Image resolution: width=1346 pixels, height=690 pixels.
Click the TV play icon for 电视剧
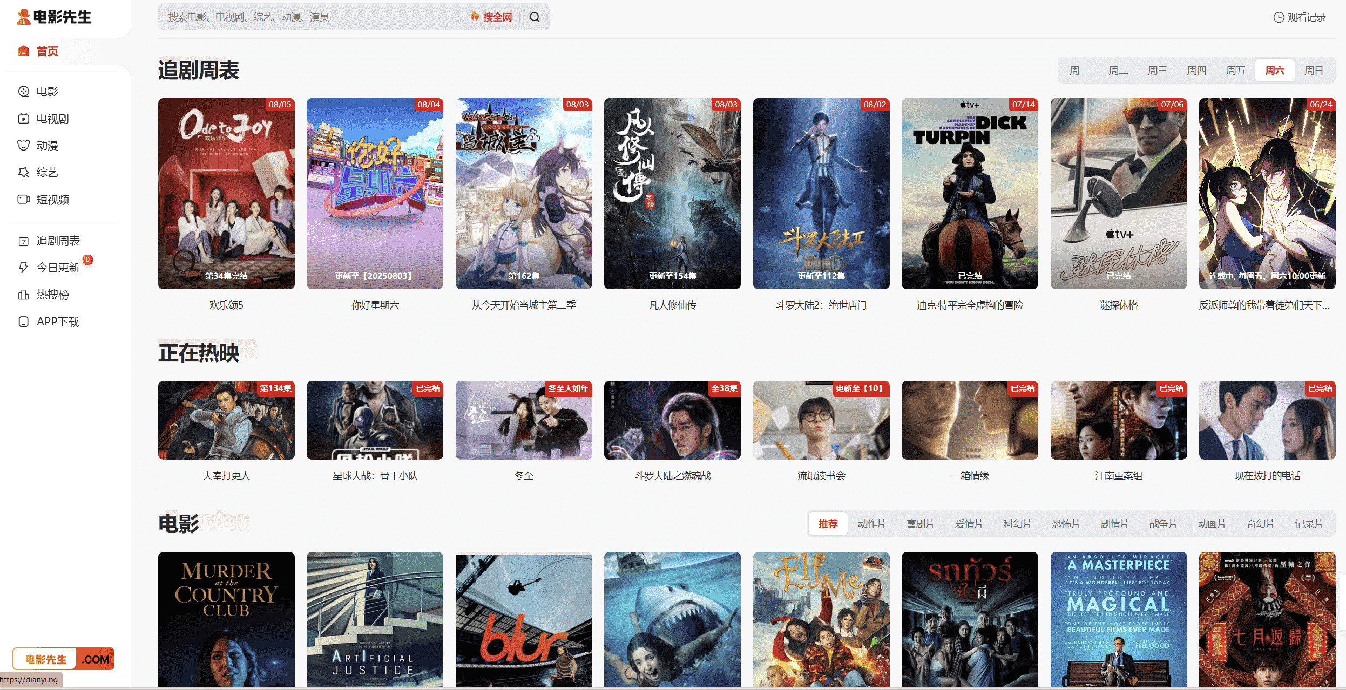[23, 118]
